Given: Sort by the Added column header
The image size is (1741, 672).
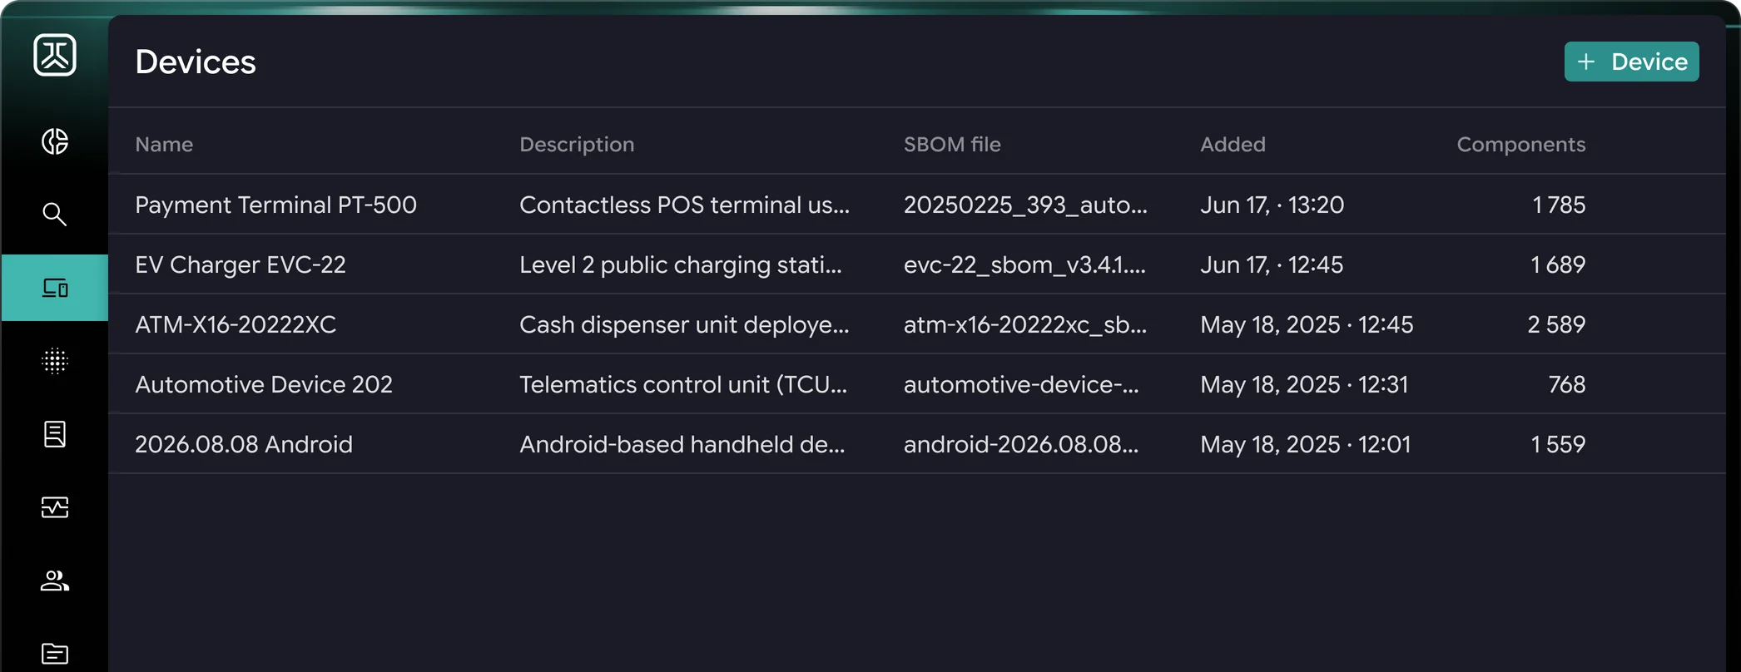Looking at the screenshot, I should pos(1233,144).
